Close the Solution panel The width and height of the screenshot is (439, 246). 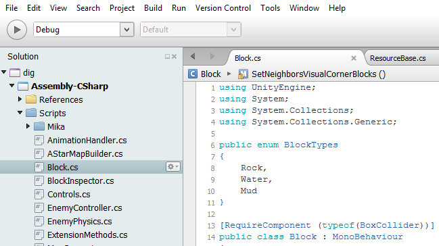point(174,57)
